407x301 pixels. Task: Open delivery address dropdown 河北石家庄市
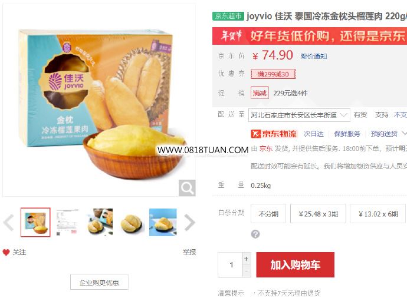(299, 115)
